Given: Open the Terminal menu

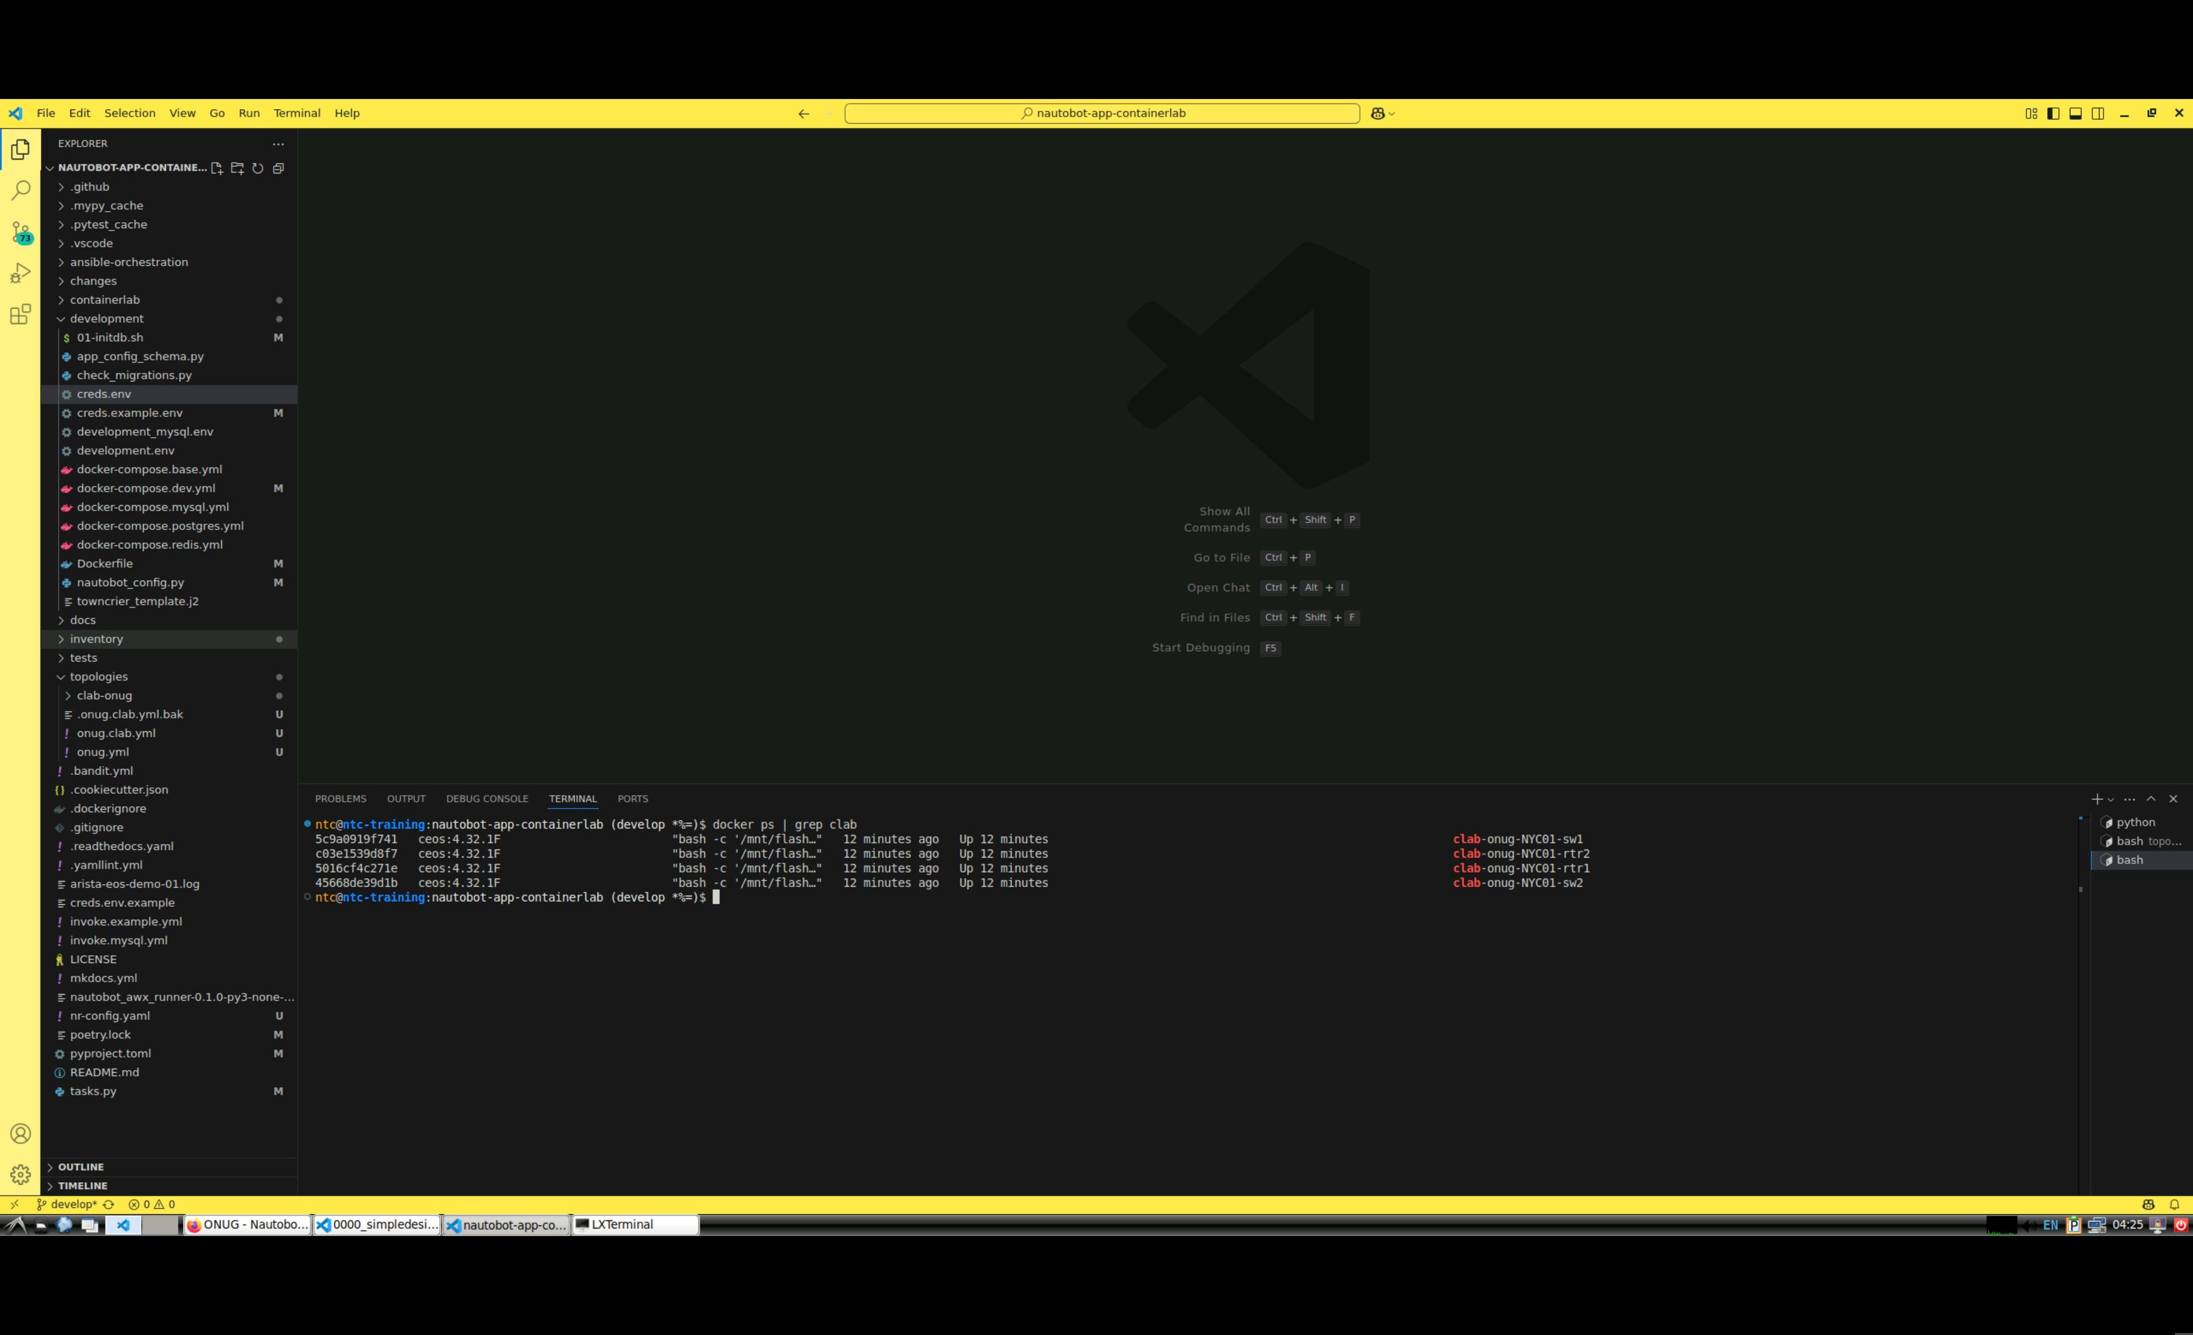Looking at the screenshot, I should [x=297, y=113].
